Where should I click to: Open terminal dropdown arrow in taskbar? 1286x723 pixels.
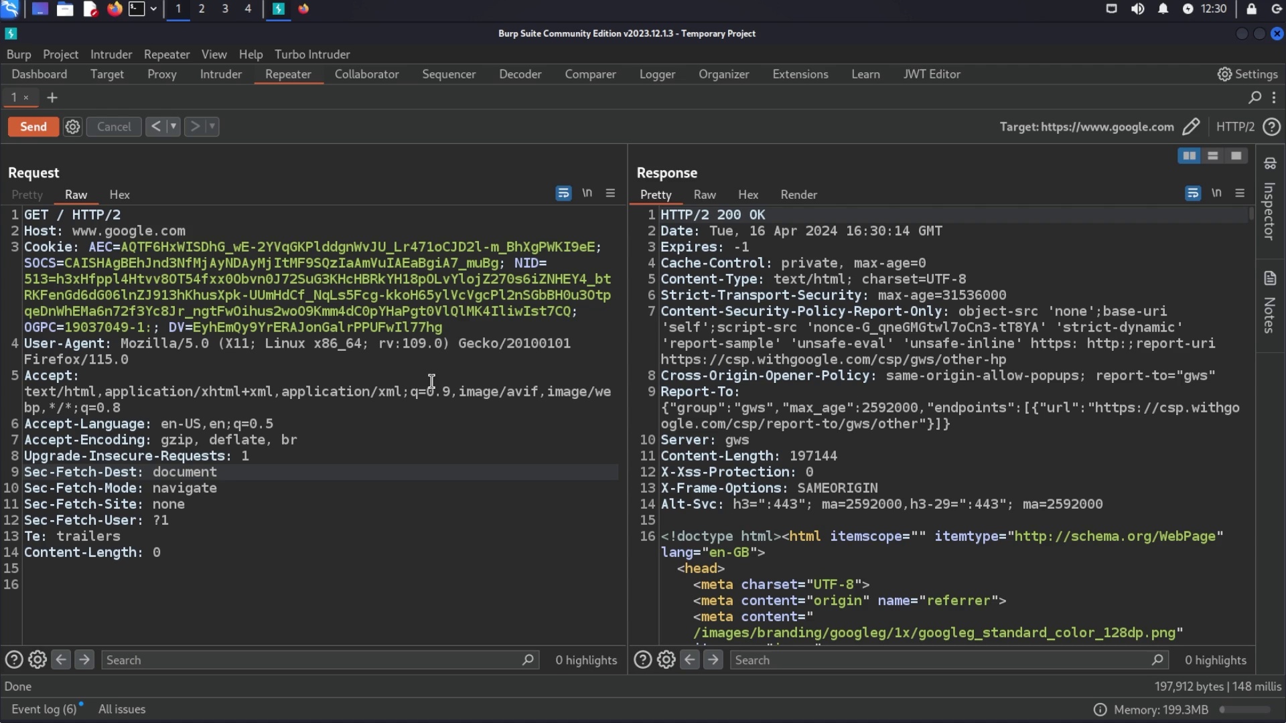[153, 9]
